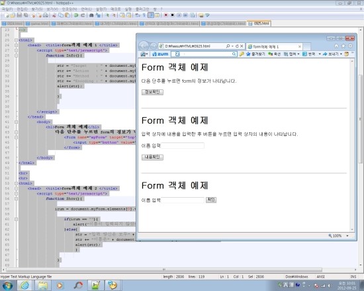The height and width of the screenshot is (291, 364).
Task: Click the 이름 입력 text field above 내용확인
Action: pyautogui.click(x=183, y=145)
